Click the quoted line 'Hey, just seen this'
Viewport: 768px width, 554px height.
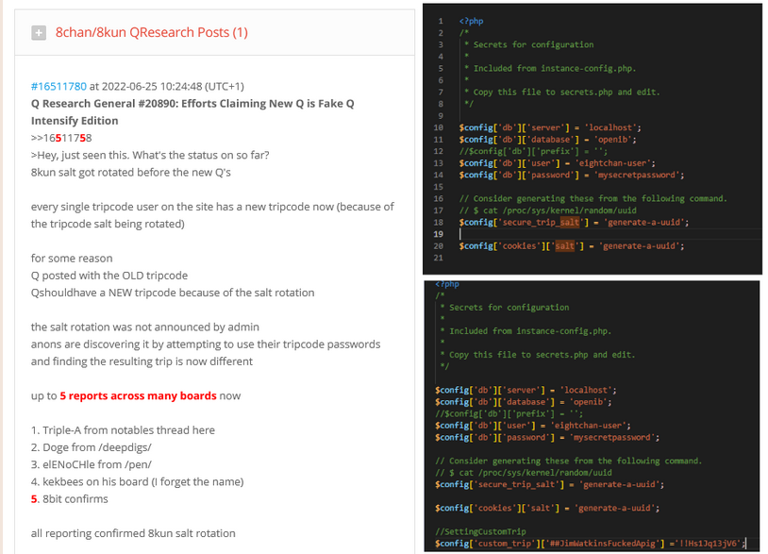click(150, 156)
